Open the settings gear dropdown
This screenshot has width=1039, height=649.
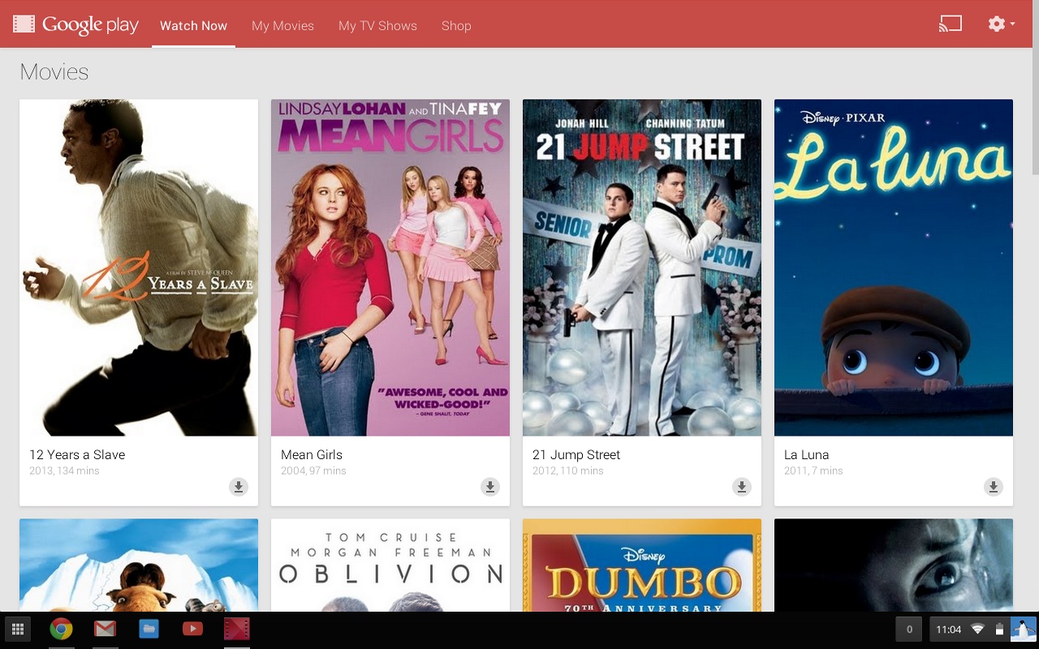coord(1001,24)
